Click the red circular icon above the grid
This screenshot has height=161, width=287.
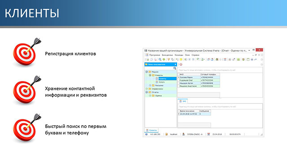(181, 64)
